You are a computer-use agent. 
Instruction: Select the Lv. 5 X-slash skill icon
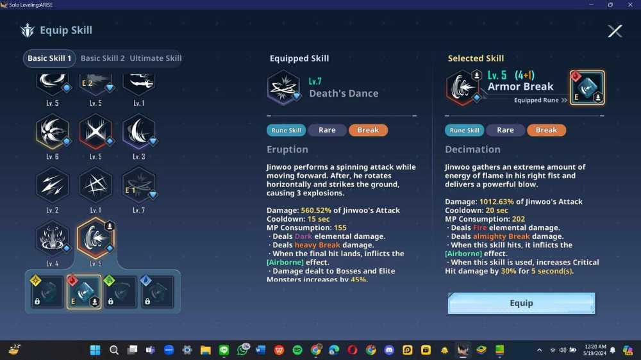pyautogui.click(x=96, y=131)
